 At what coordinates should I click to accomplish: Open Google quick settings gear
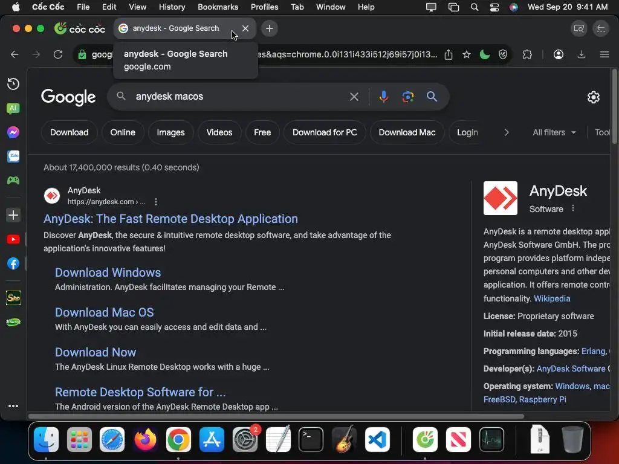click(x=594, y=97)
